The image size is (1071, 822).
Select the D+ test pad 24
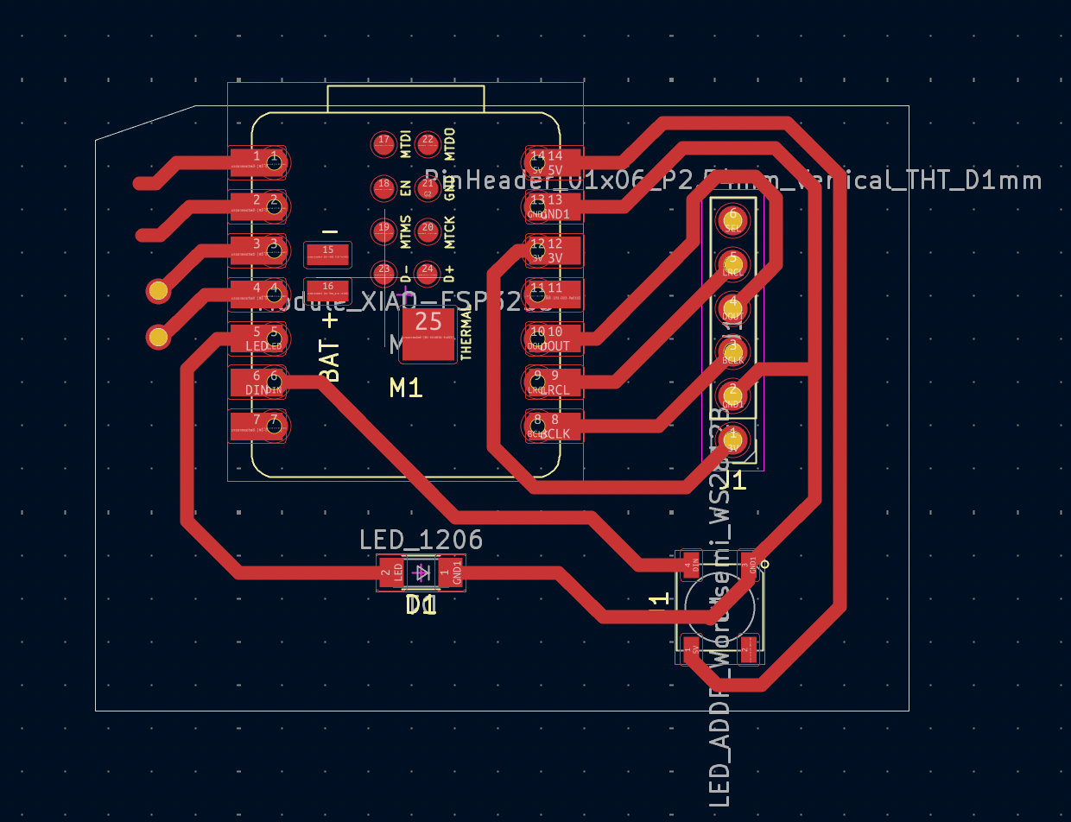pyautogui.click(x=426, y=275)
